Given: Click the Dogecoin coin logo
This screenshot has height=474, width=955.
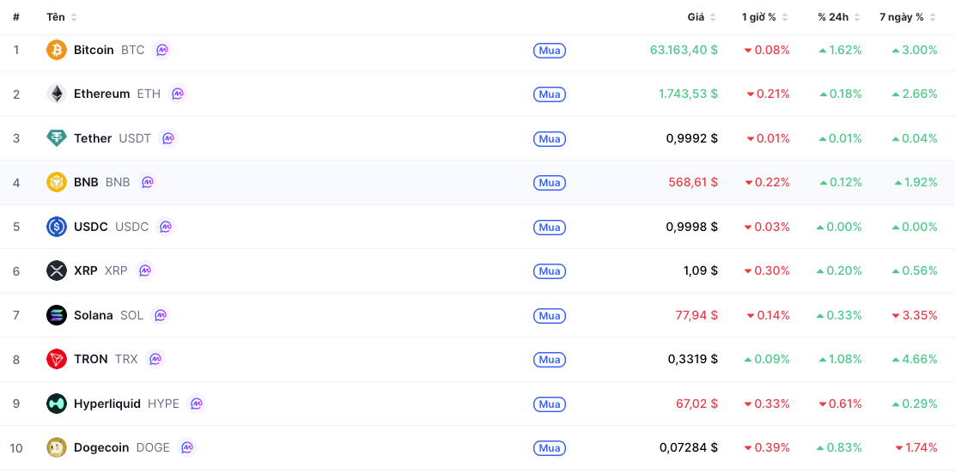Looking at the screenshot, I should coord(57,447).
